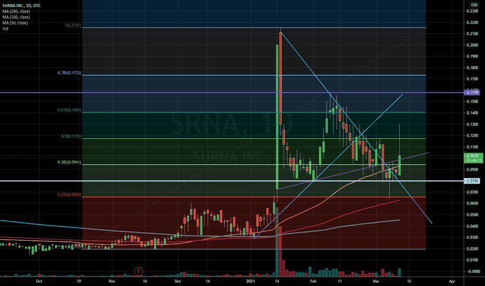Click the Nov label on time axis
Viewport: 485px width, 286px height.
point(112,281)
